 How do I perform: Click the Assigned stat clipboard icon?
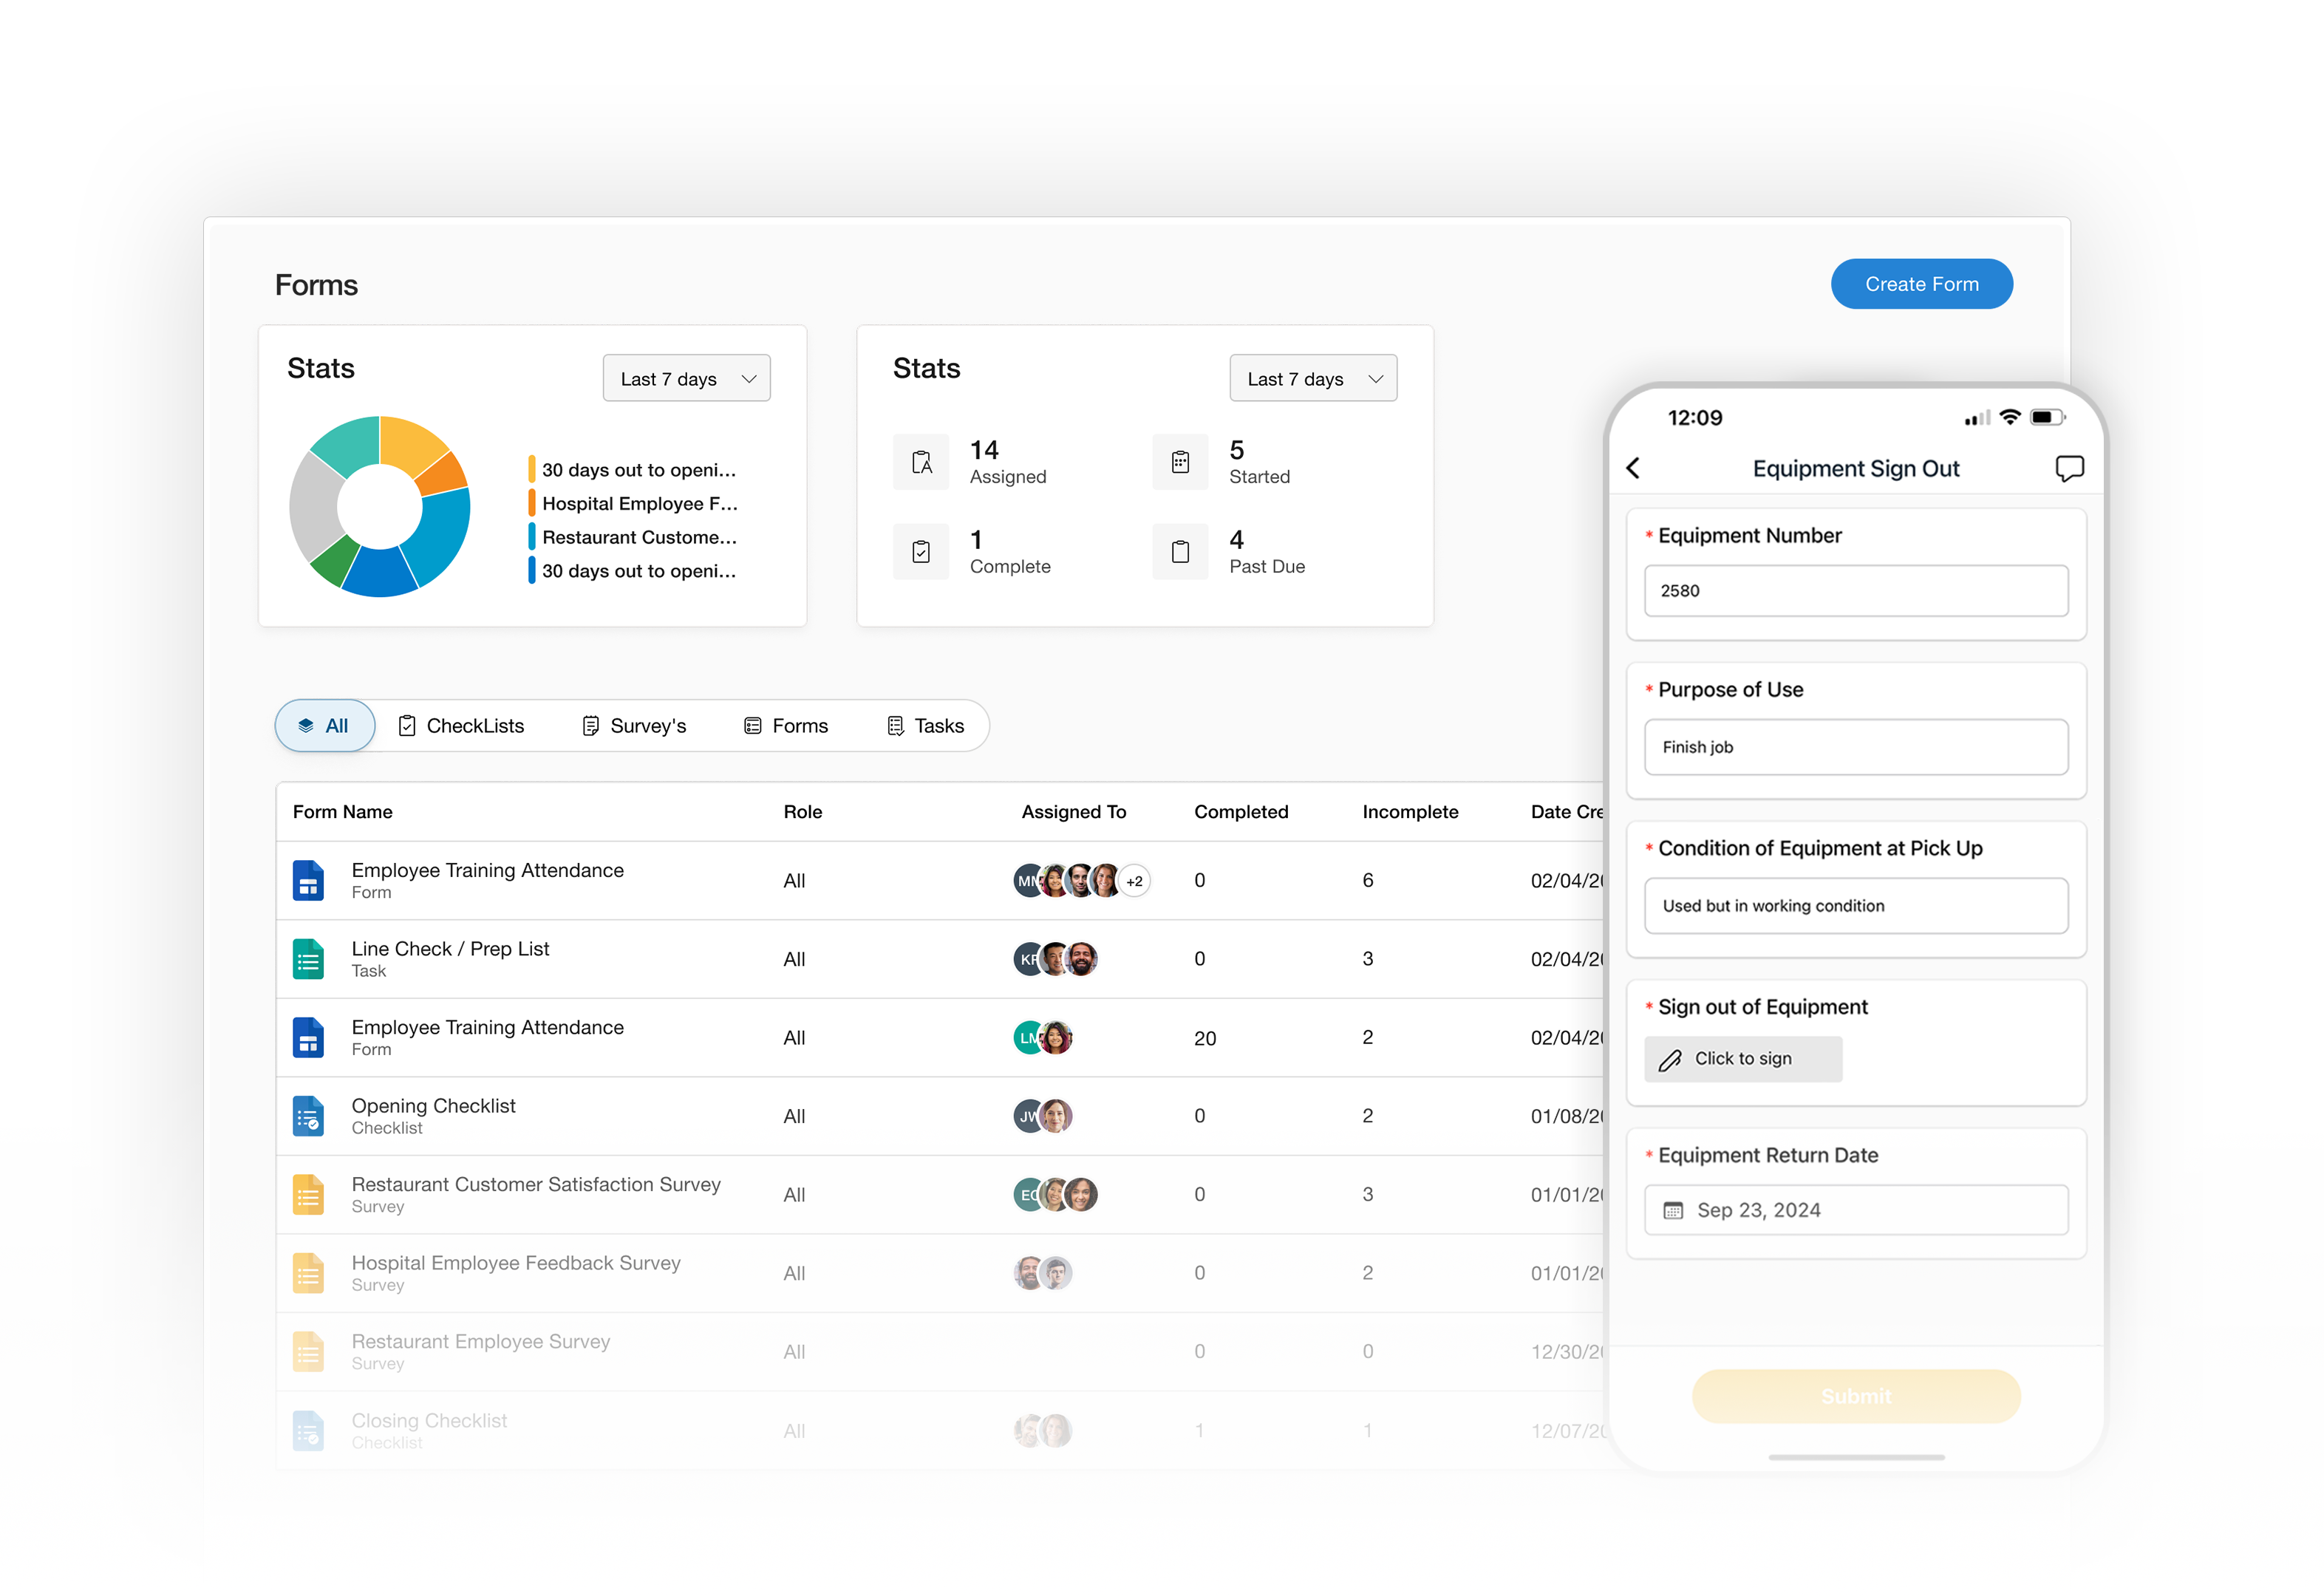(921, 462)
